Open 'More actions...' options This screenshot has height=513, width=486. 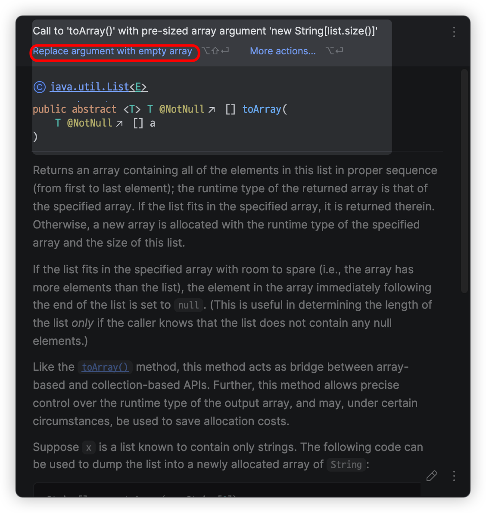coord(283,51)
